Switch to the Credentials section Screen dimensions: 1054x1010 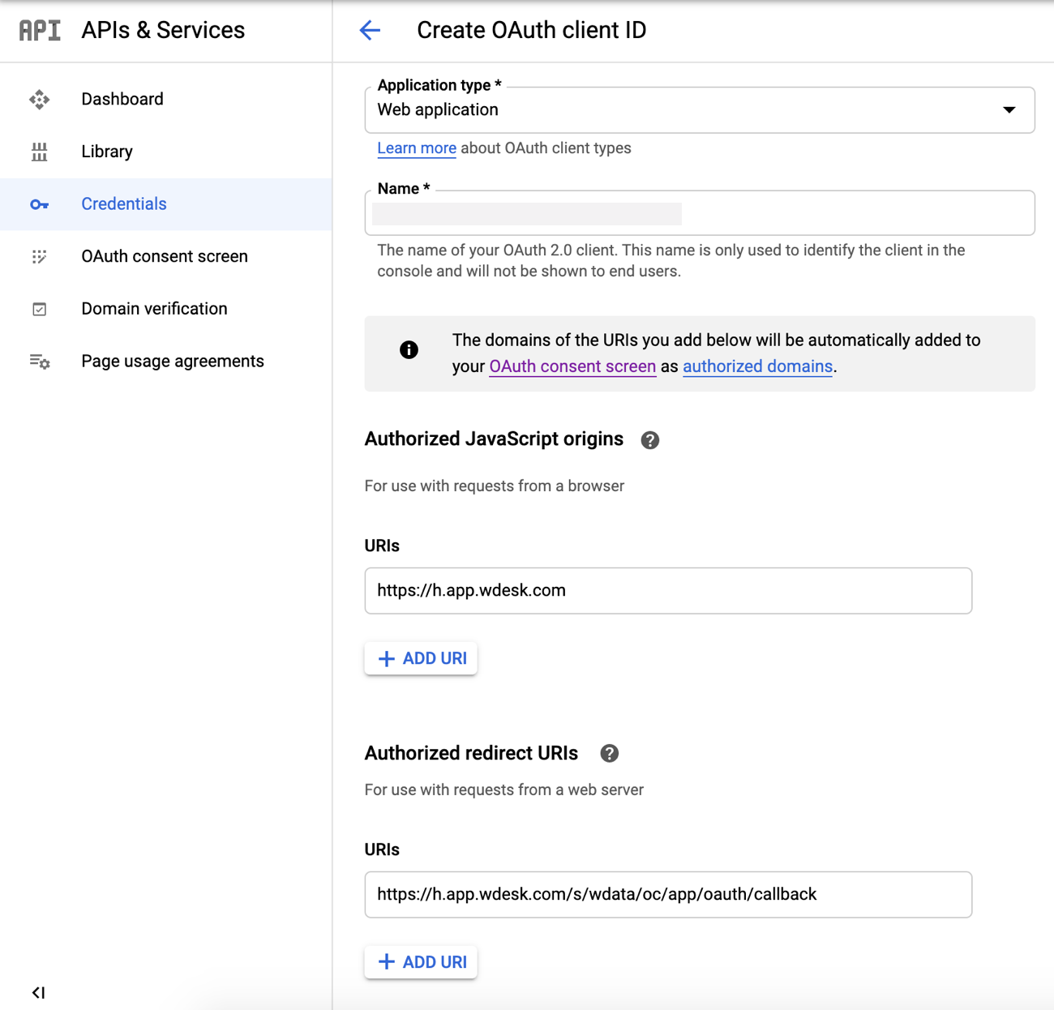[x=123, y=203]
